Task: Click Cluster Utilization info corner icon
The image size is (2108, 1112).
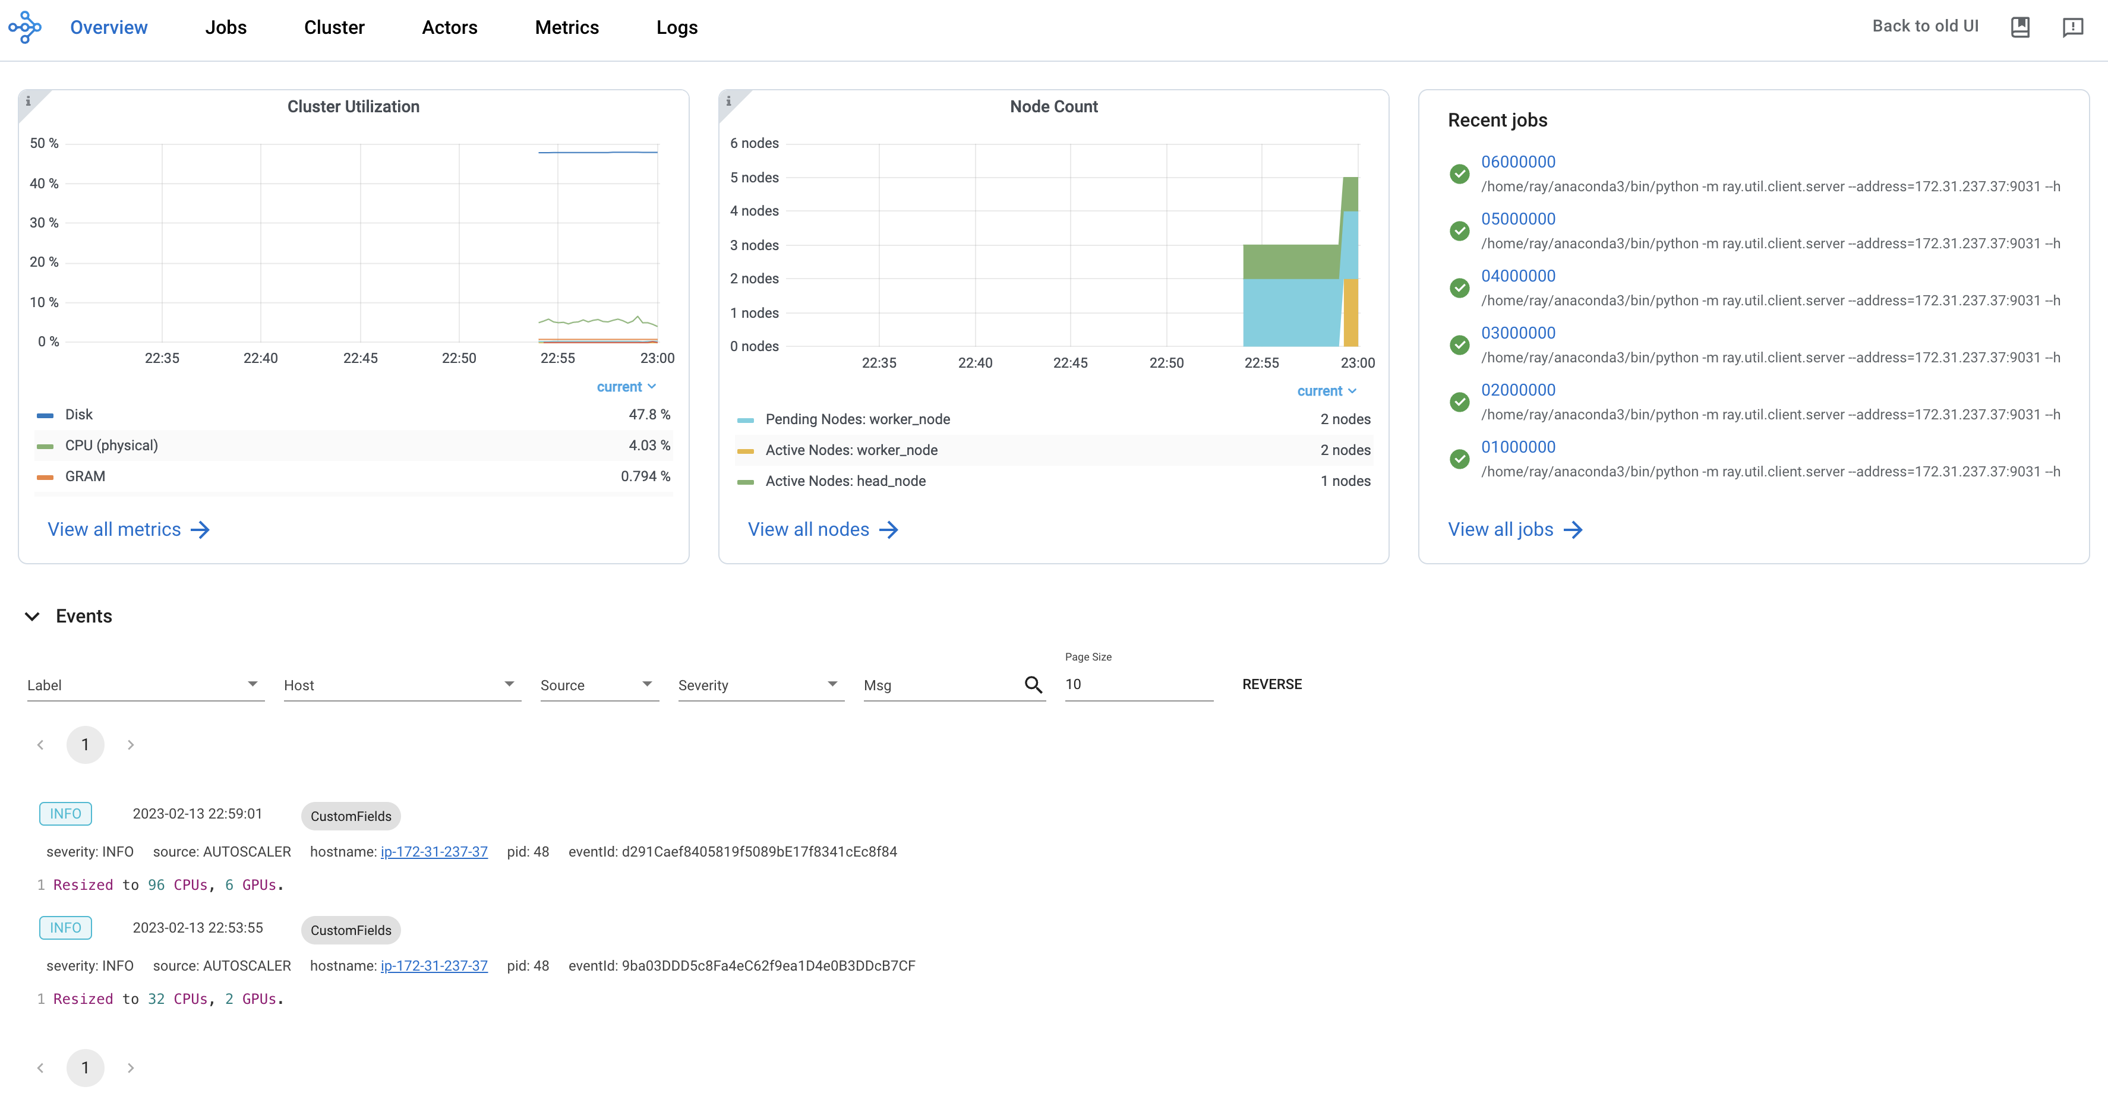Action: click(x=29, y=100)
